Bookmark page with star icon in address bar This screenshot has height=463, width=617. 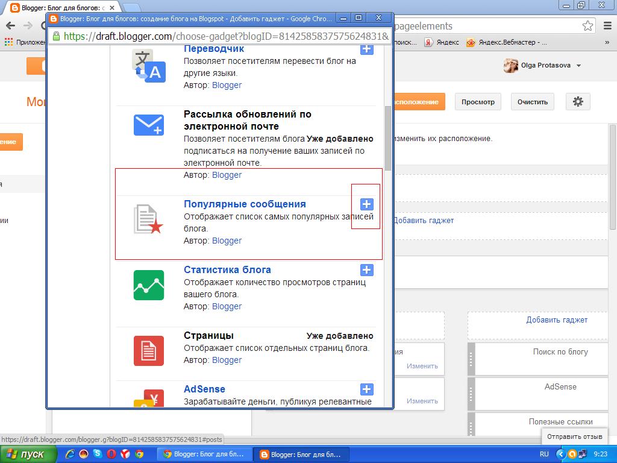click(587, 26)
